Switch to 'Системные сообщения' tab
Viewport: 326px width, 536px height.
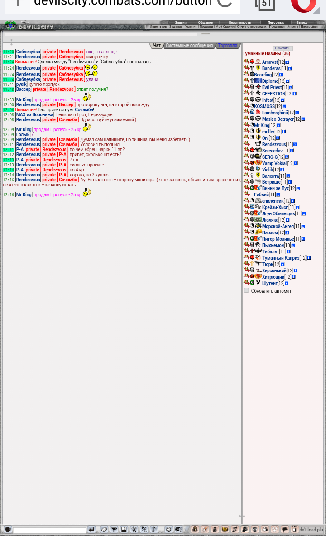tap(189, 46)
